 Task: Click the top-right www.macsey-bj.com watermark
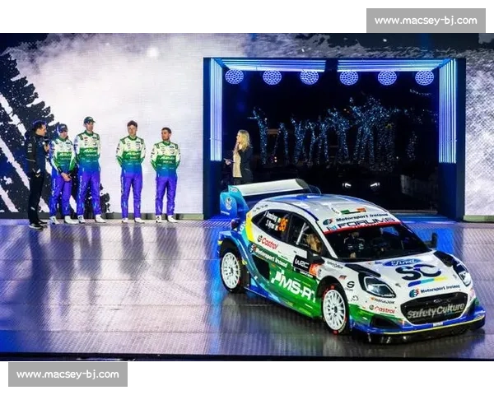pyautogui.click(x=424, y=20)
